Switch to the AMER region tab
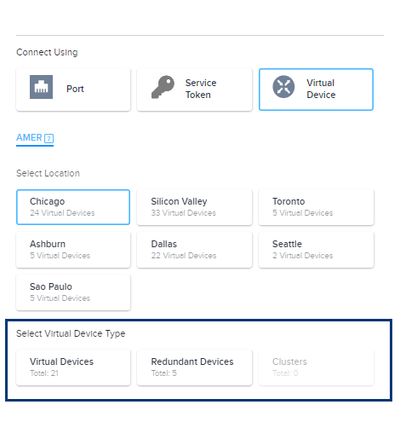The height and width of the screenshot is (422, 400). (35, 138)
